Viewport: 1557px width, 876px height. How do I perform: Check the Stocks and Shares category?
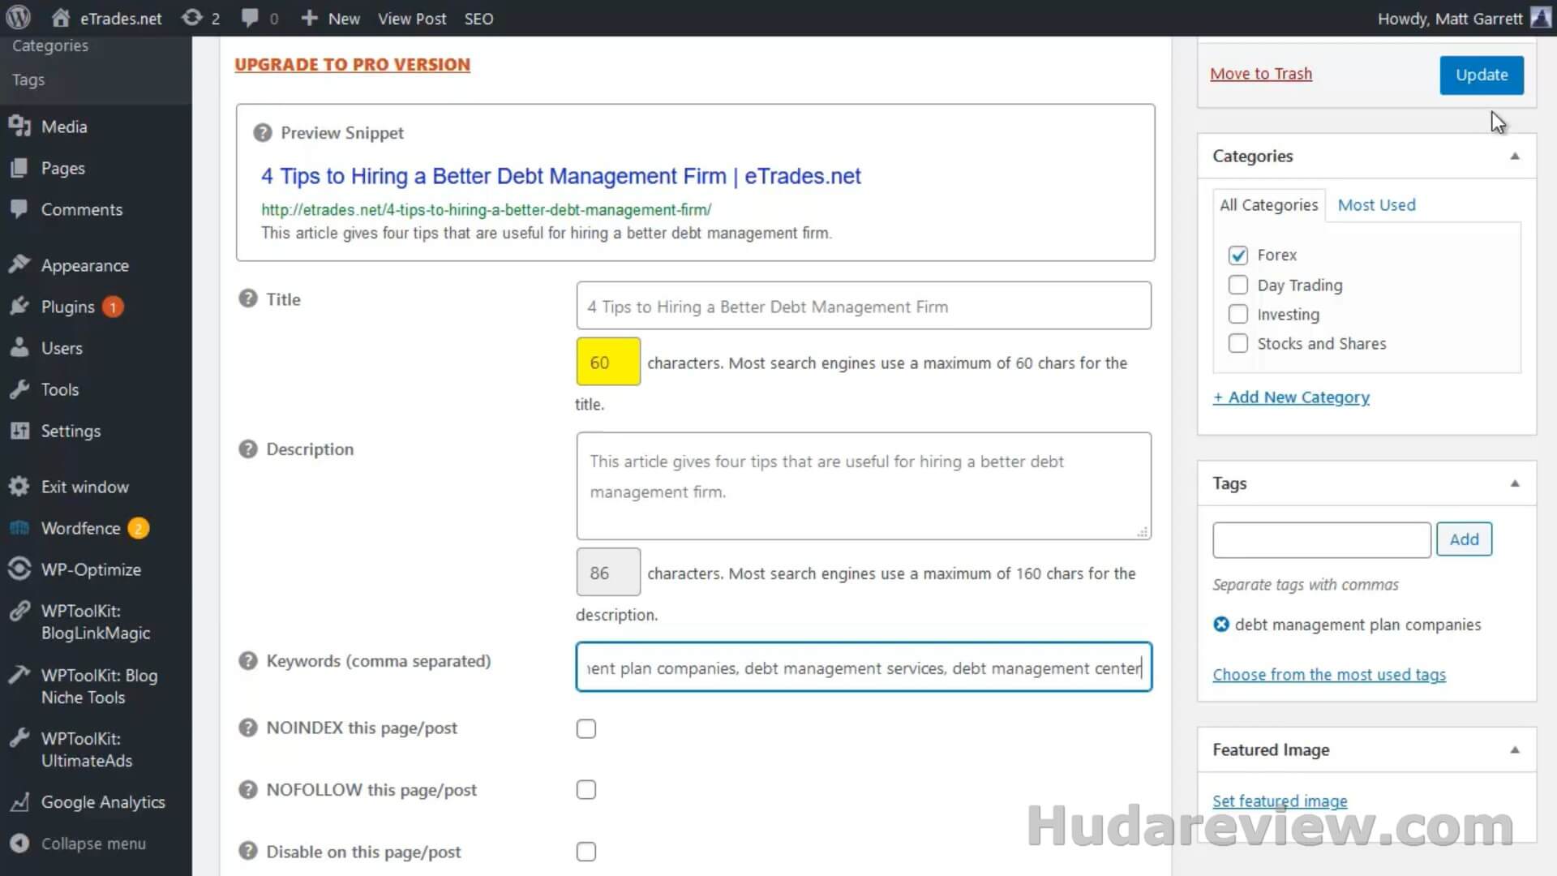(1237, 343)
